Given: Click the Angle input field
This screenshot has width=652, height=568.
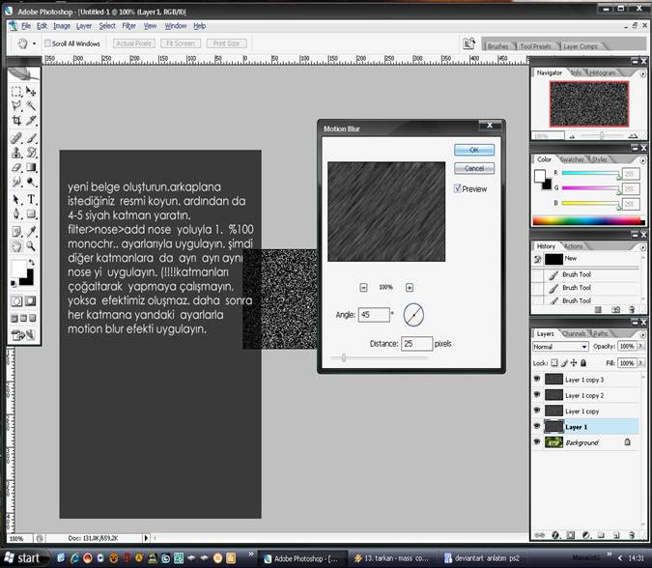Looking at the screenshot, I should point(374,315).
